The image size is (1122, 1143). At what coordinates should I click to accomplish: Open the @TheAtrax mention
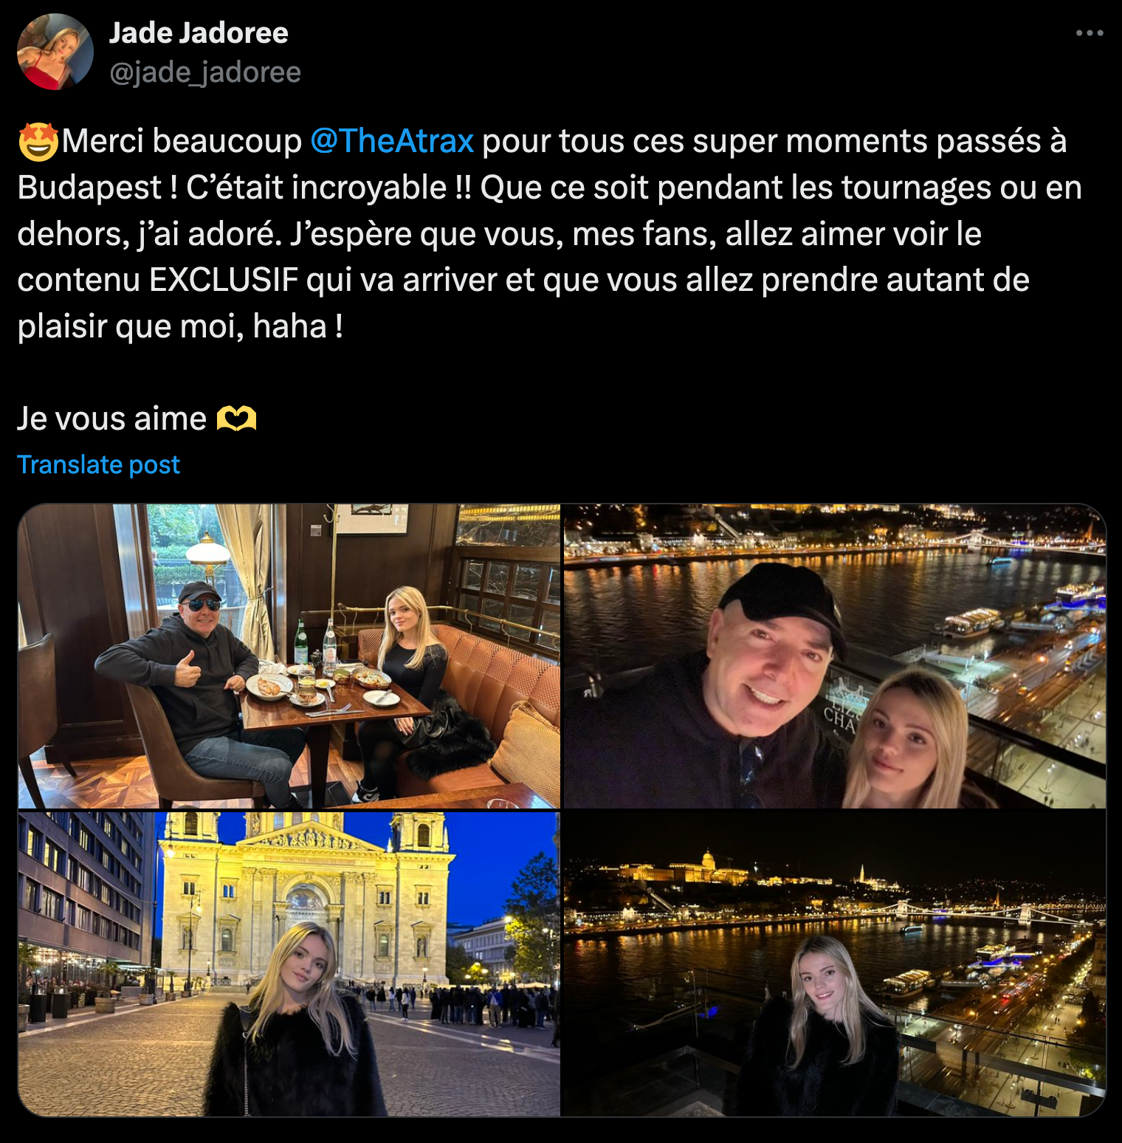(x=391, y=141)
